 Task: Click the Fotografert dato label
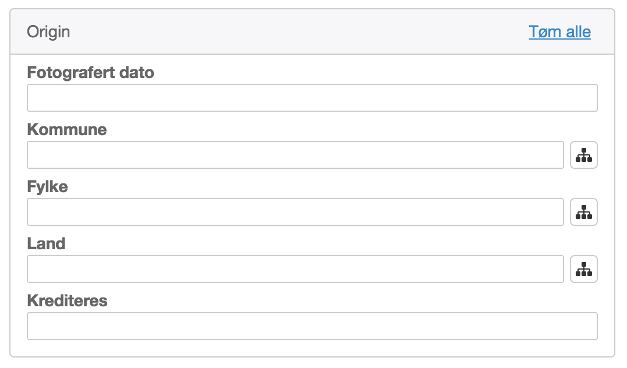click(90, 73)
